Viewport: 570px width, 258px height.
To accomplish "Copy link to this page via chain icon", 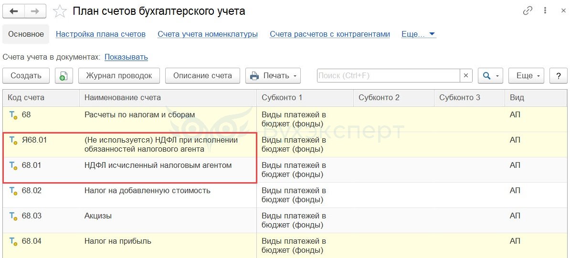I will (528, 10).
